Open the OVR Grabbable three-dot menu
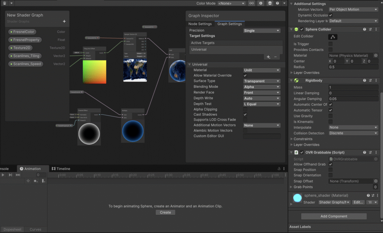383x233 pixels. click(x=376, y=152)
